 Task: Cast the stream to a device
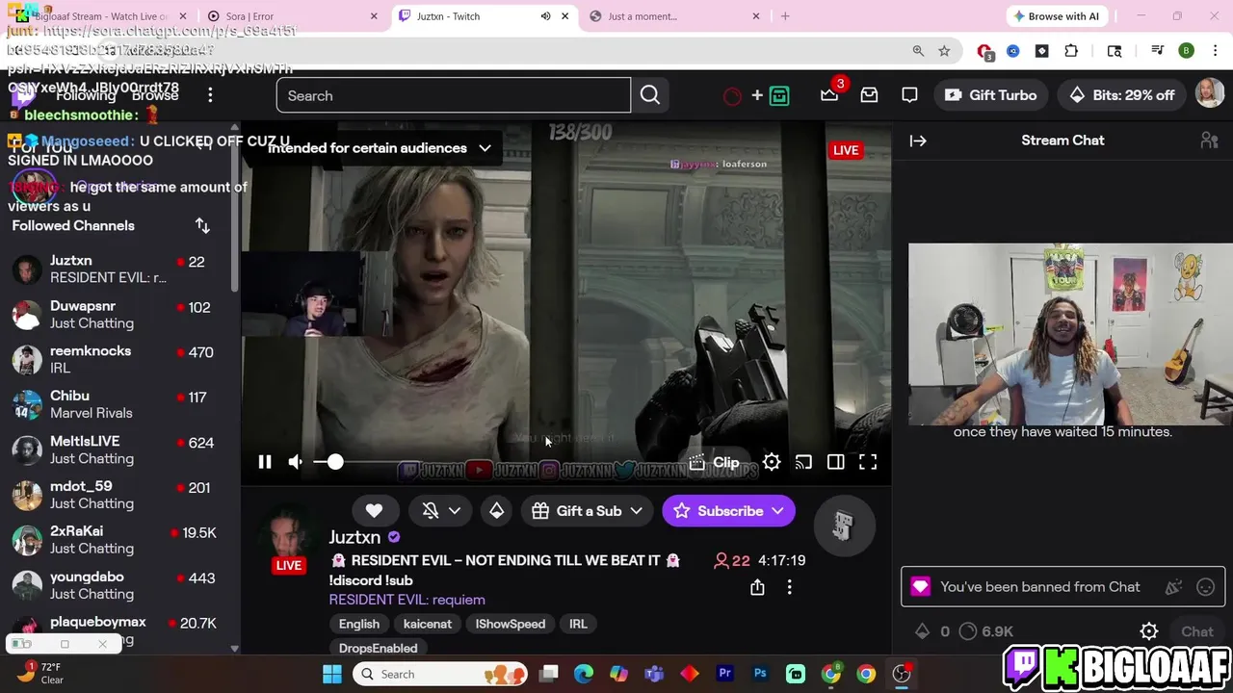coord(803,462)
